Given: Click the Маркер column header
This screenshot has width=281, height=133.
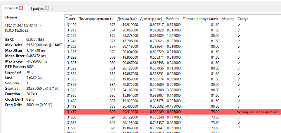Looking at the screenshot, I should point(228,19).
